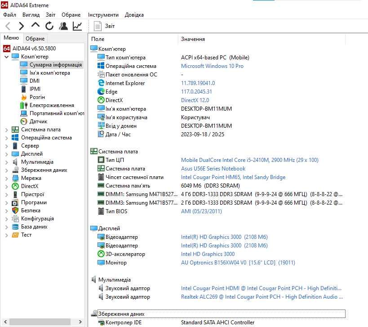
Task: Switch to the Меню tab
Action: pyautogui.click(x=11, y=38)
